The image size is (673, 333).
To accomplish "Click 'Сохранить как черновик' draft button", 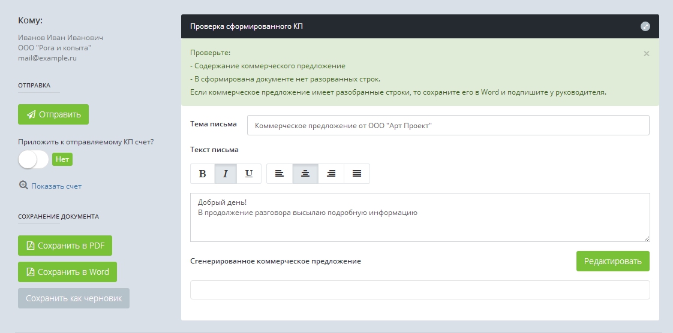I will coord(74,298).
